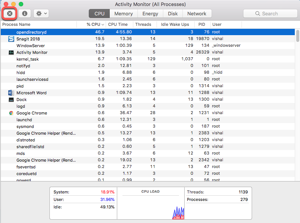
Task: Open the gear action dropdown menu
Action: pyautogui.click(x=41, y=13)
